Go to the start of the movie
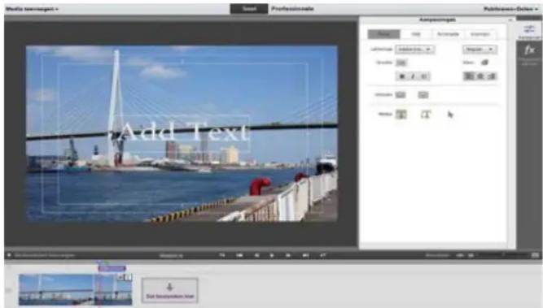The height and width of the screenshot is (308, 543). point(239,255)
